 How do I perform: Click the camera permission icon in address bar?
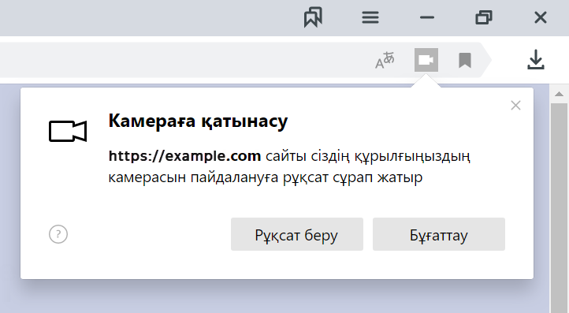(x=426, y=60)
